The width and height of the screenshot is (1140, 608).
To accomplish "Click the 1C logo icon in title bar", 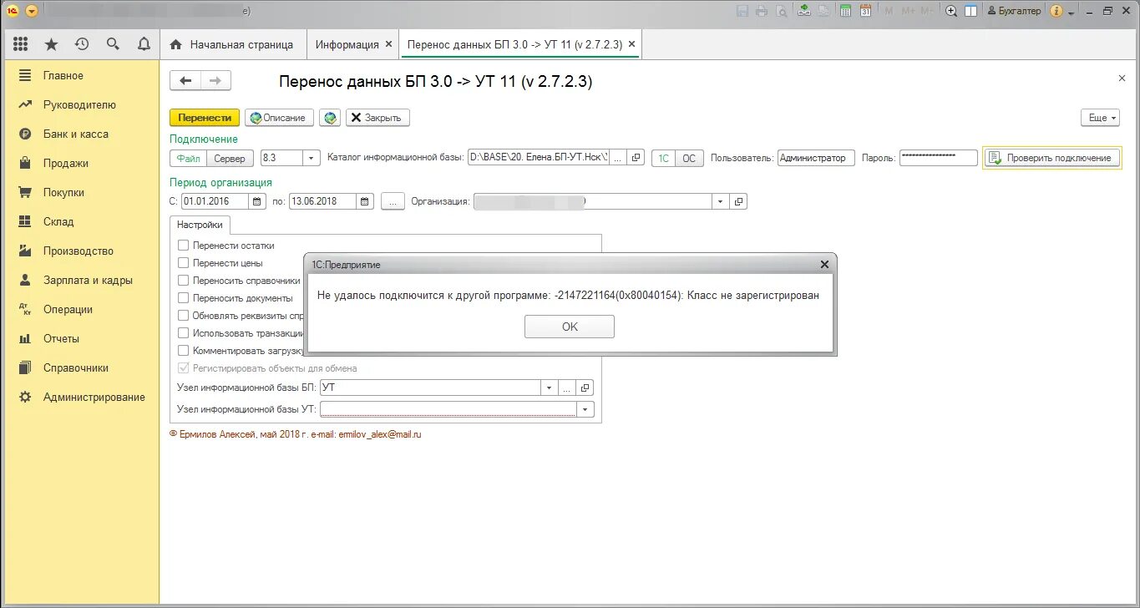I will tap(13, 11).
